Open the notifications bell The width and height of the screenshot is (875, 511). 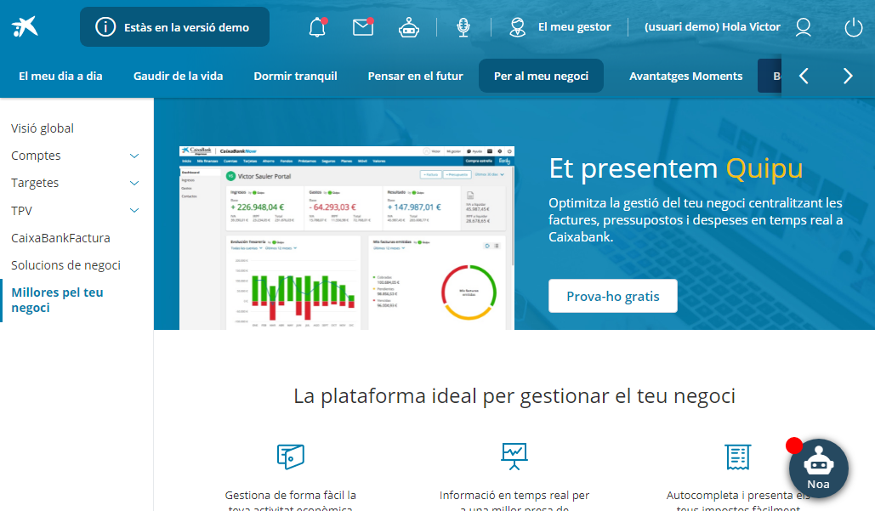pos(317,26)
